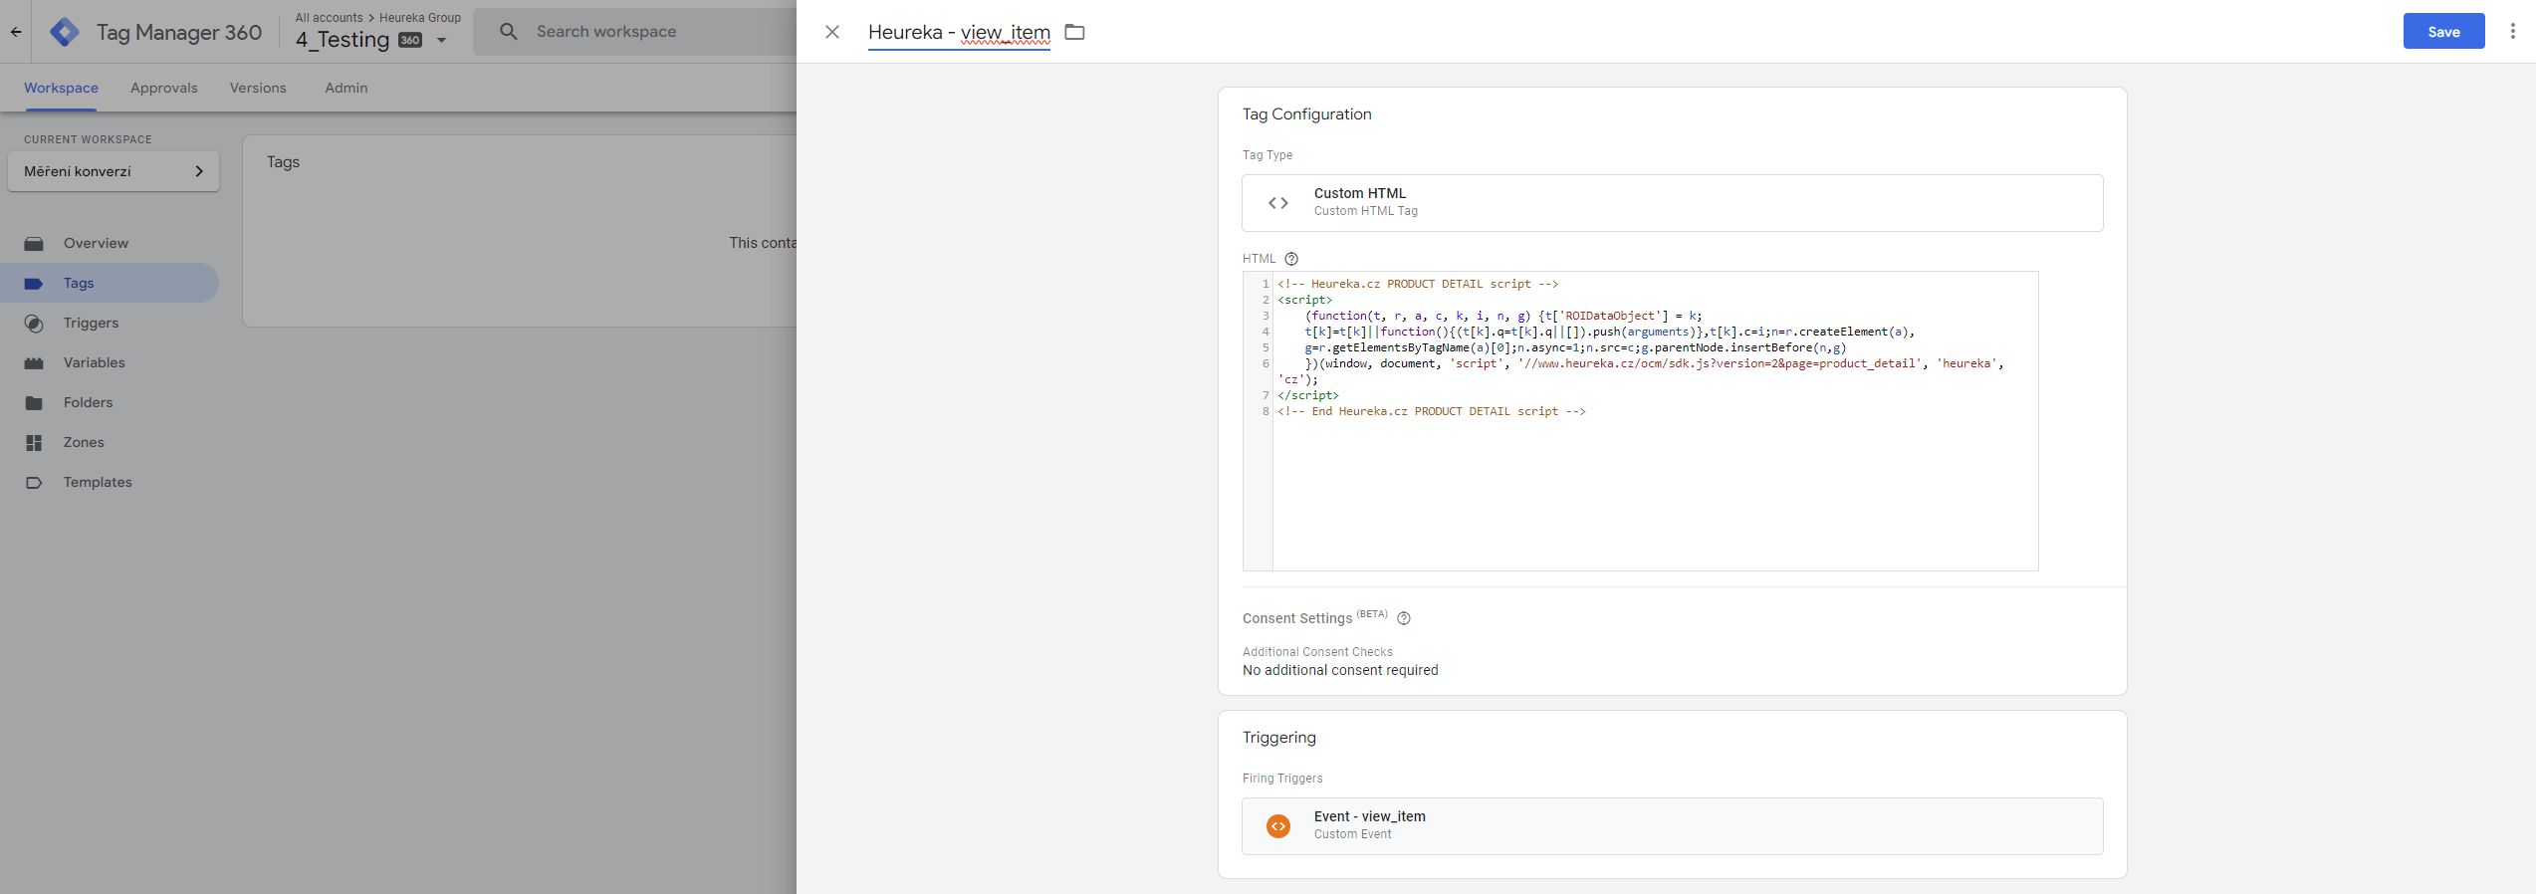Click the 'Firing Triggers' label
This screenshot has width=2536, height=894.
pyautogui.click(x=1282, y=779)
